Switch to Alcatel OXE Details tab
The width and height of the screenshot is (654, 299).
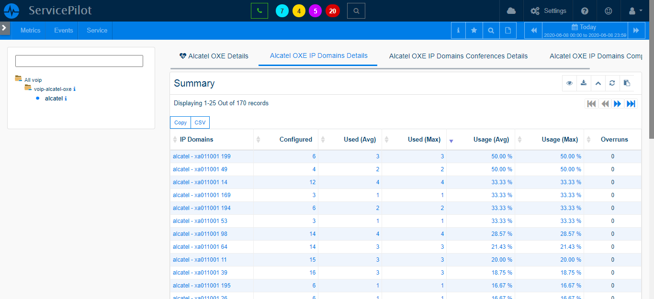click(x=214, y=56)
